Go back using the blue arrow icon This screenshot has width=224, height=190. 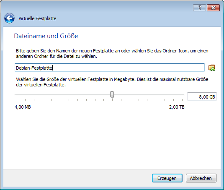(9, 18)
